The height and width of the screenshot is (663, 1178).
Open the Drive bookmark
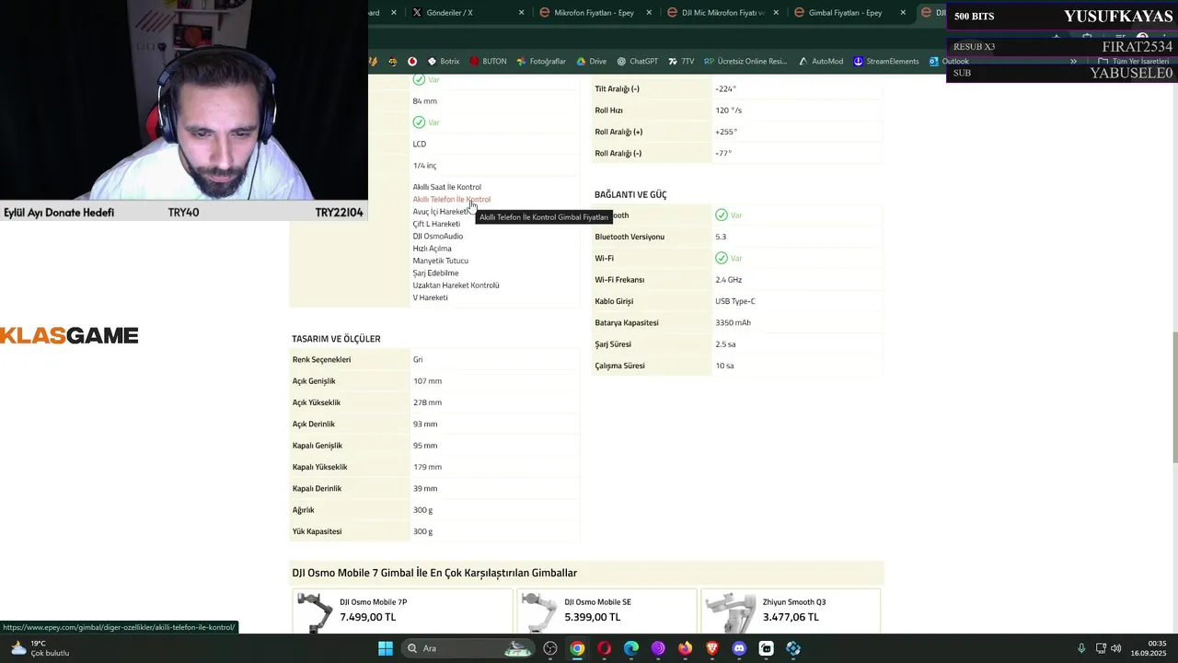(591, 62)
